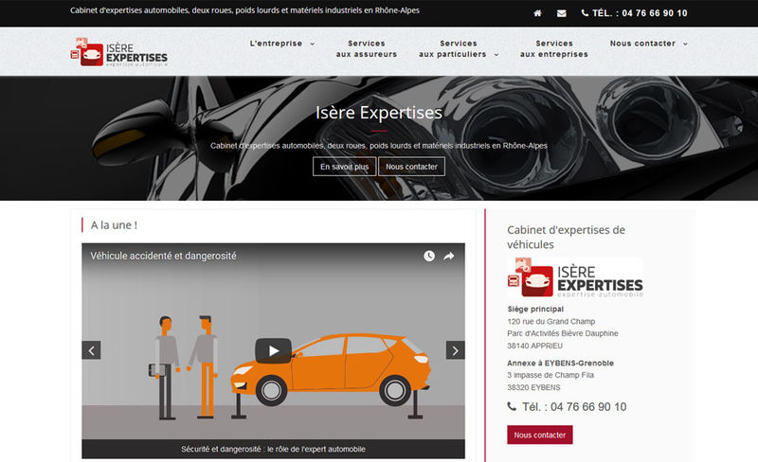The image size is (758, 462).
Task: Click Annexe à EYBENS-Grenoble label
Action: coord(560,363)
